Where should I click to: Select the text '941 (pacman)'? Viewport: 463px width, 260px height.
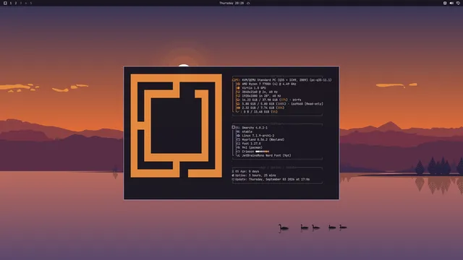tap(252, 147)
